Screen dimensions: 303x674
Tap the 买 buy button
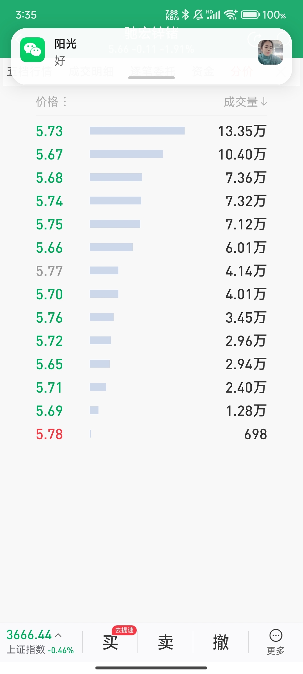tap(110, 642)
